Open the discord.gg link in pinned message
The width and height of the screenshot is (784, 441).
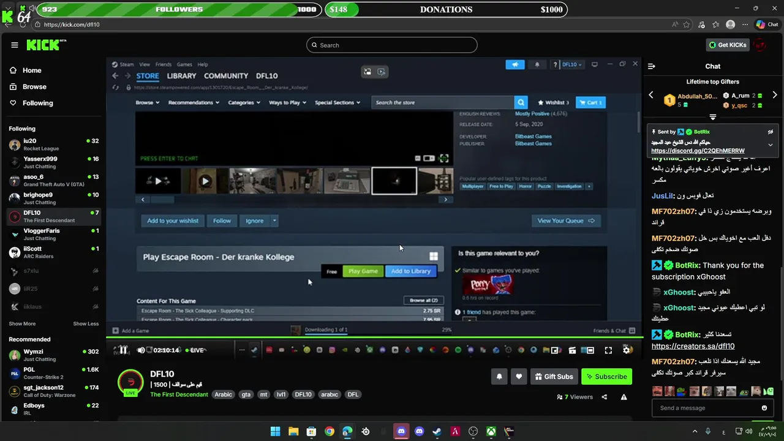pos(698,151)
